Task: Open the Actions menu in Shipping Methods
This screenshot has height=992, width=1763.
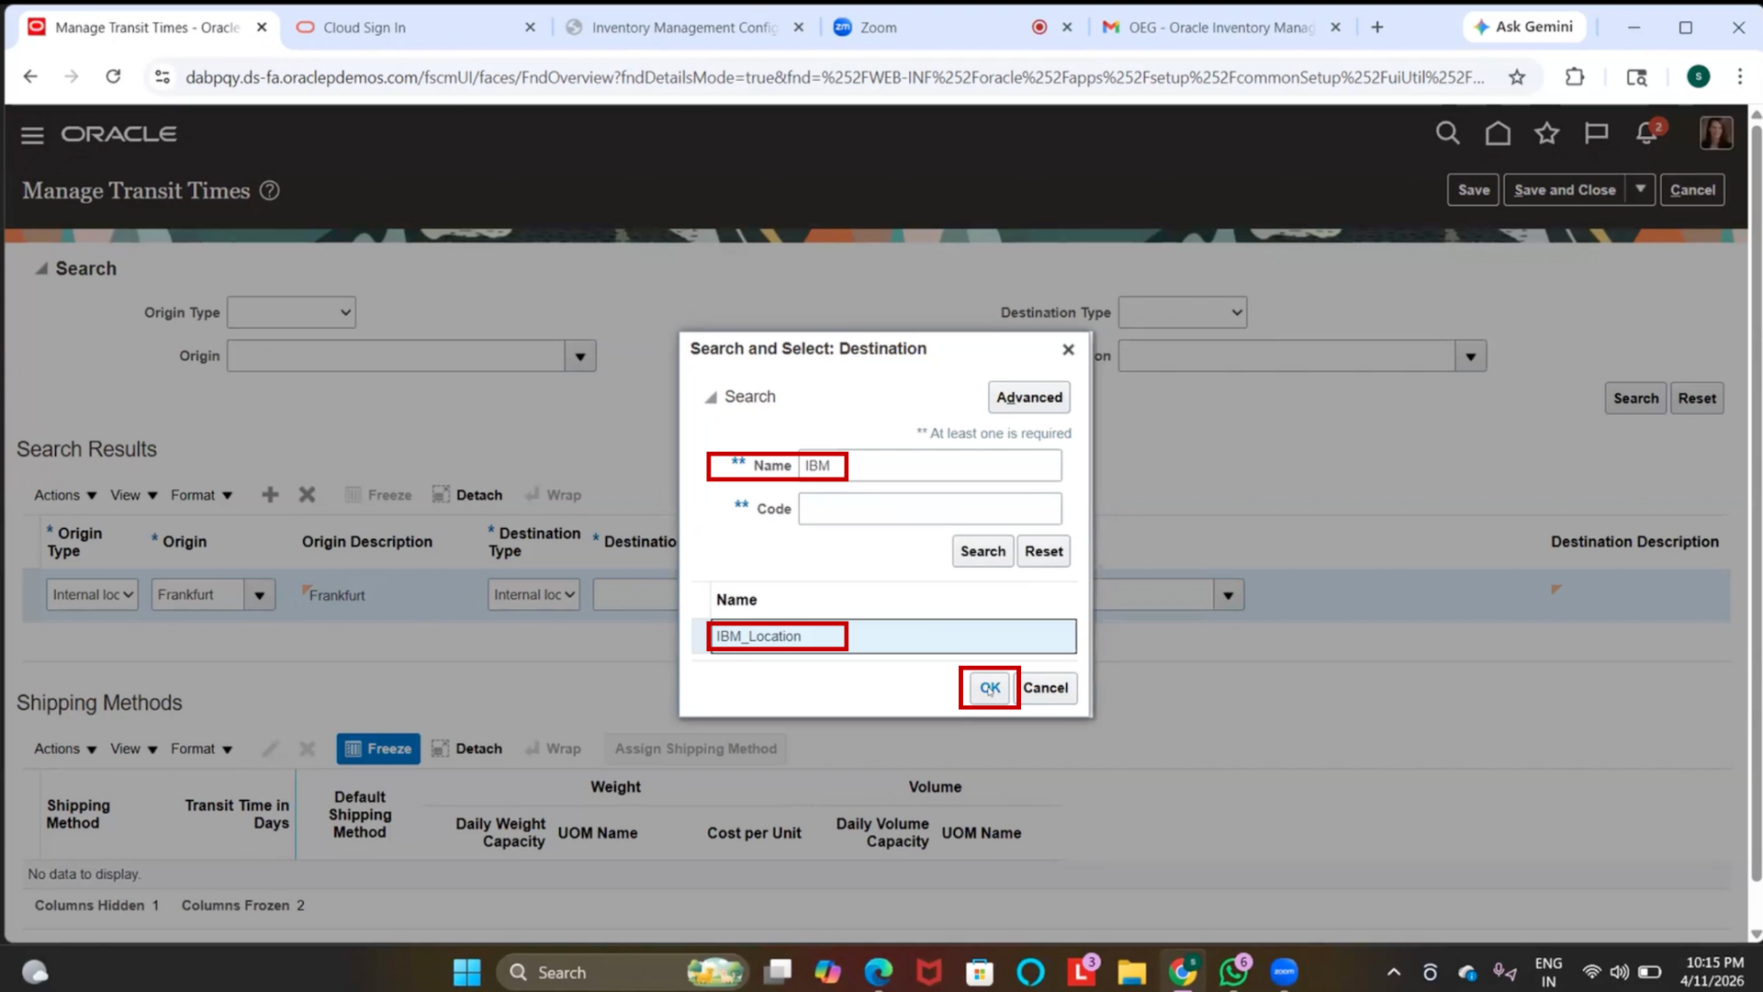Action: (65, 749)
